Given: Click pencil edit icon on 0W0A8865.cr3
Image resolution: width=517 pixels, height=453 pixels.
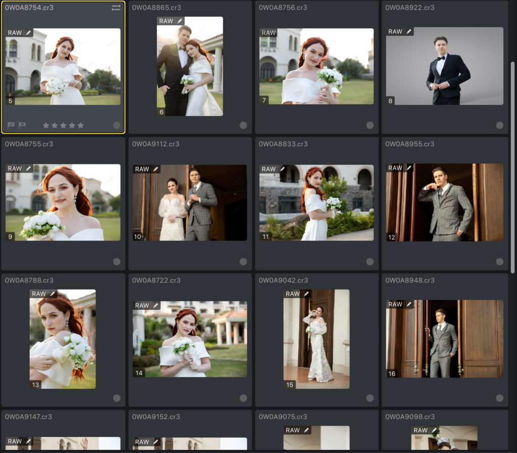Looking at the screenshot, I should (180, 21).
